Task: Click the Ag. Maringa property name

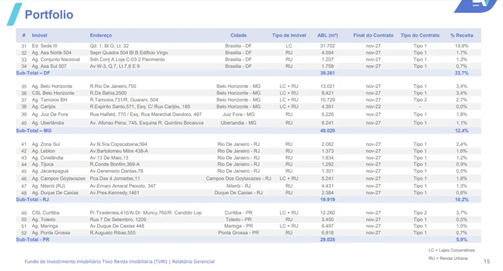Action: point(45,226)
